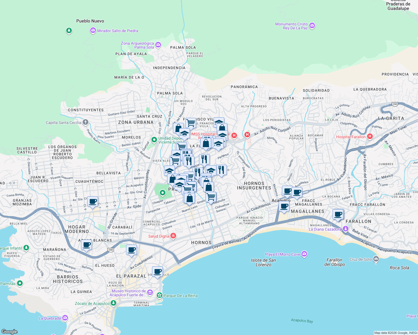
Task: Select the Capilla Santa Cecilia church pin
Action: 85,121
